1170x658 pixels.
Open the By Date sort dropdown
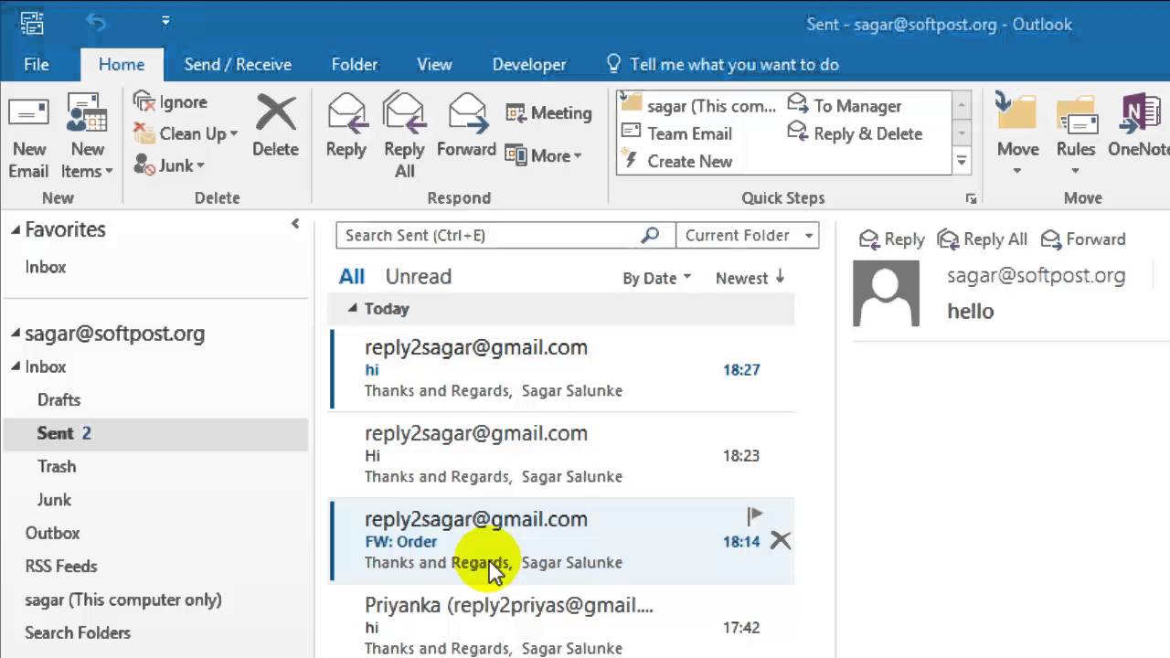[x=656, y=279]
